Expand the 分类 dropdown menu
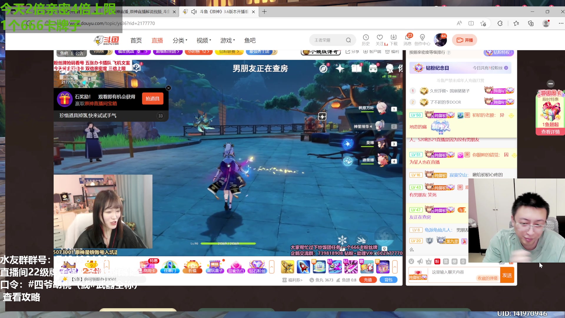 pyautogui.click(x=180, y=40)
